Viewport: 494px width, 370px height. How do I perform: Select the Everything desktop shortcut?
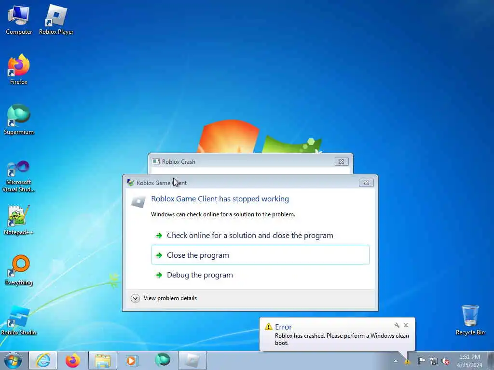pos(19,270)
